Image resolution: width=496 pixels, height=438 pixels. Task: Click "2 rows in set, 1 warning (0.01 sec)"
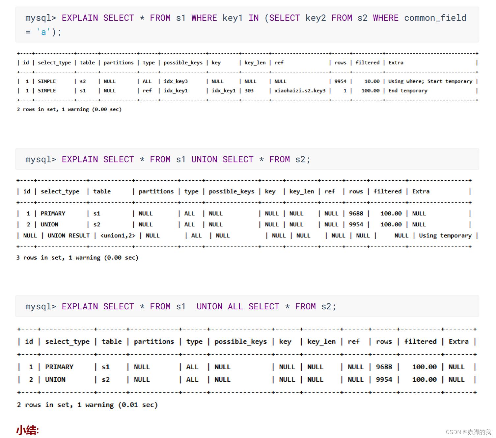87,405
